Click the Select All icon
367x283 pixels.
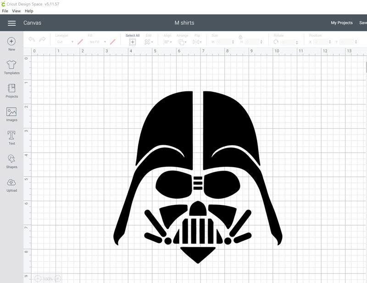(133, 42)
